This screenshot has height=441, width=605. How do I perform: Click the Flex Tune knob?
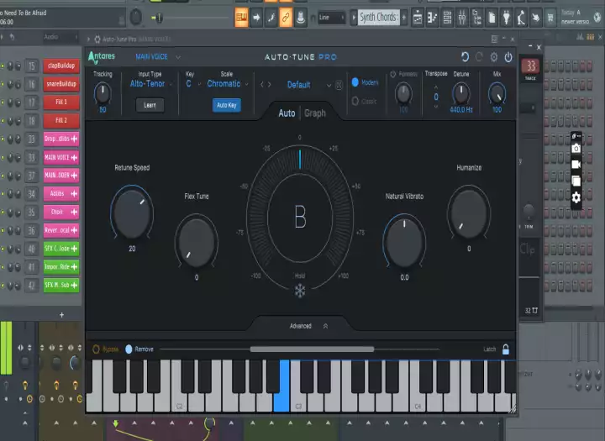click(x=197, y=241)
